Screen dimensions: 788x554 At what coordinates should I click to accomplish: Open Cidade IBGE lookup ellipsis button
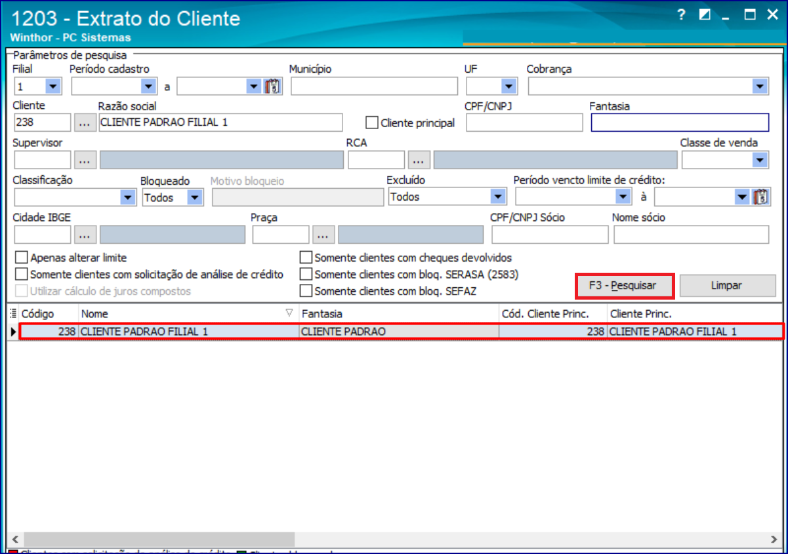coord(85,234)
